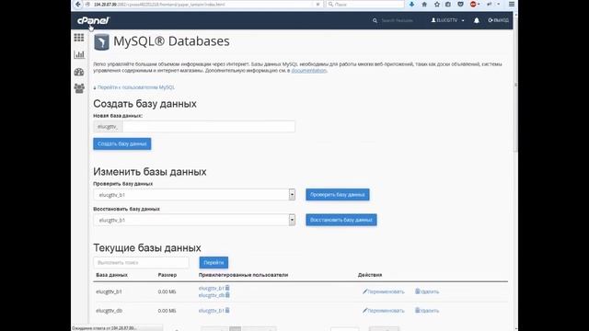Open privileged user elucgttv_db link

211,295
